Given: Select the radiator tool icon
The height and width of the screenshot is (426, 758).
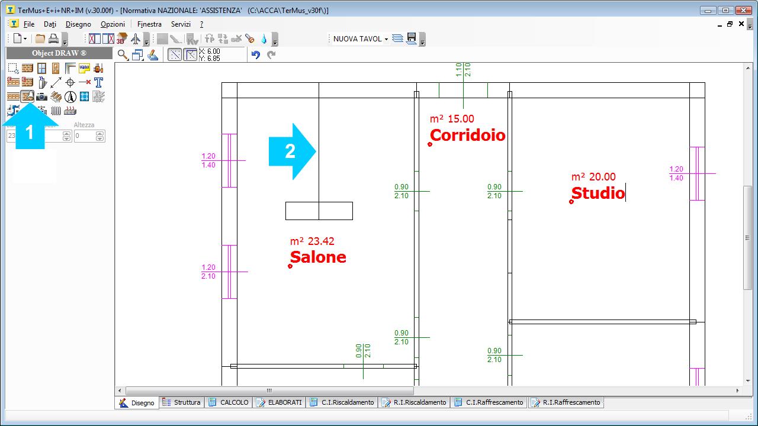Looking at the screenshot, I should coord(56,111).
